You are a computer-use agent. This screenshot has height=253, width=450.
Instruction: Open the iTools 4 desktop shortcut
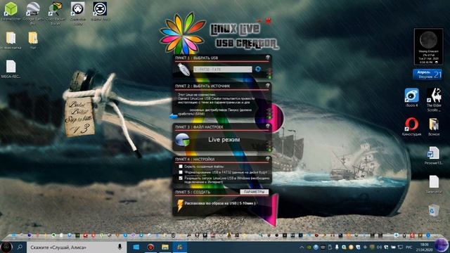pyautogui.click(x=411, y=98)
